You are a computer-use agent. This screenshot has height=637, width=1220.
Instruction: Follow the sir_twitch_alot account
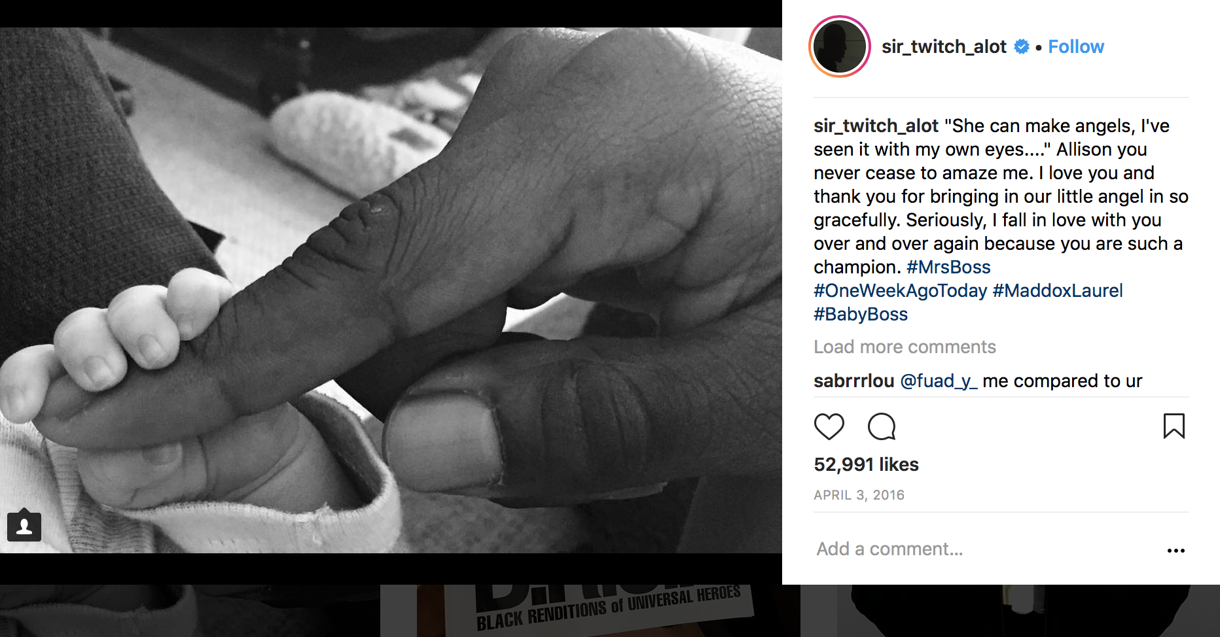coord(1076,46)
